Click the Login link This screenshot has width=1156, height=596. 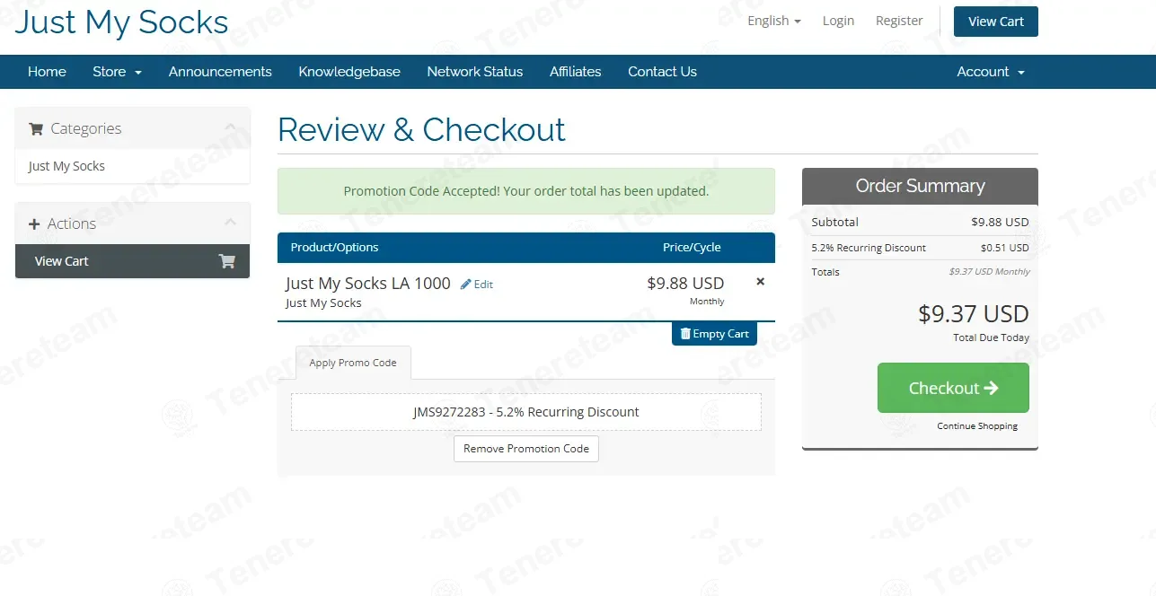838,21
